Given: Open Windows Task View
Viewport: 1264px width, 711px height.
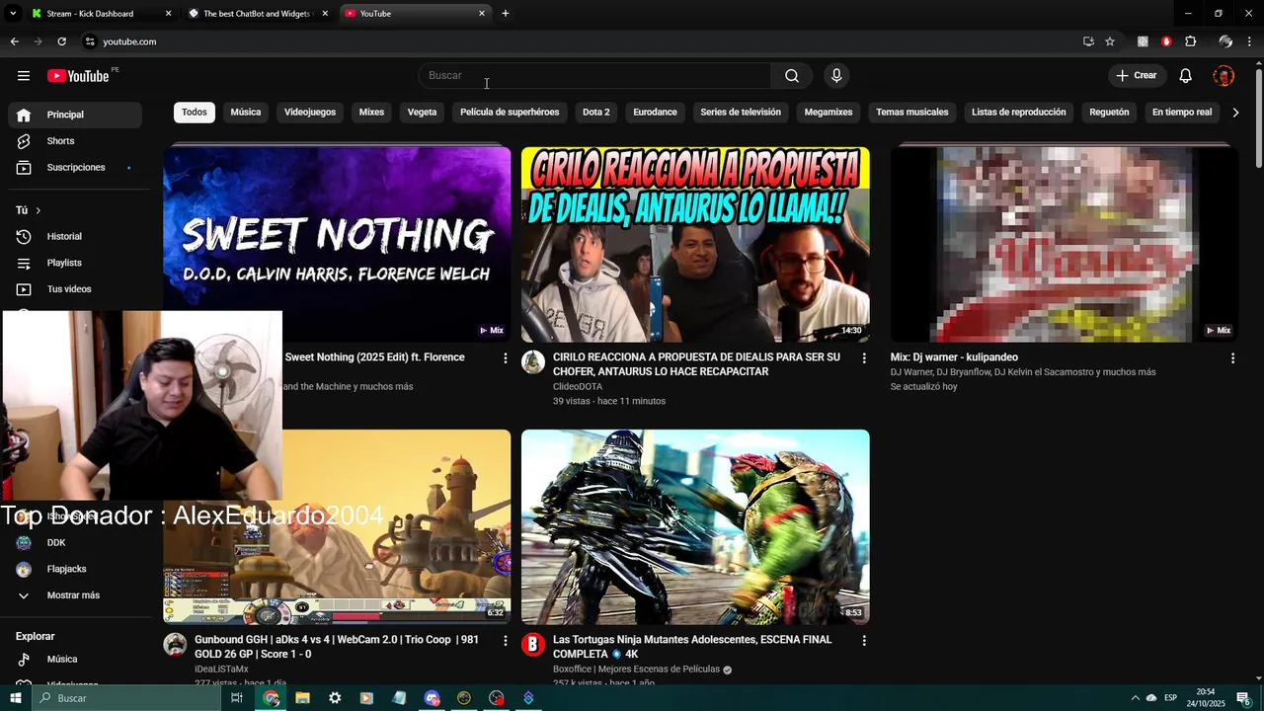Looking at the screenshot, I should pyautogui.click(x=237, y=698).
